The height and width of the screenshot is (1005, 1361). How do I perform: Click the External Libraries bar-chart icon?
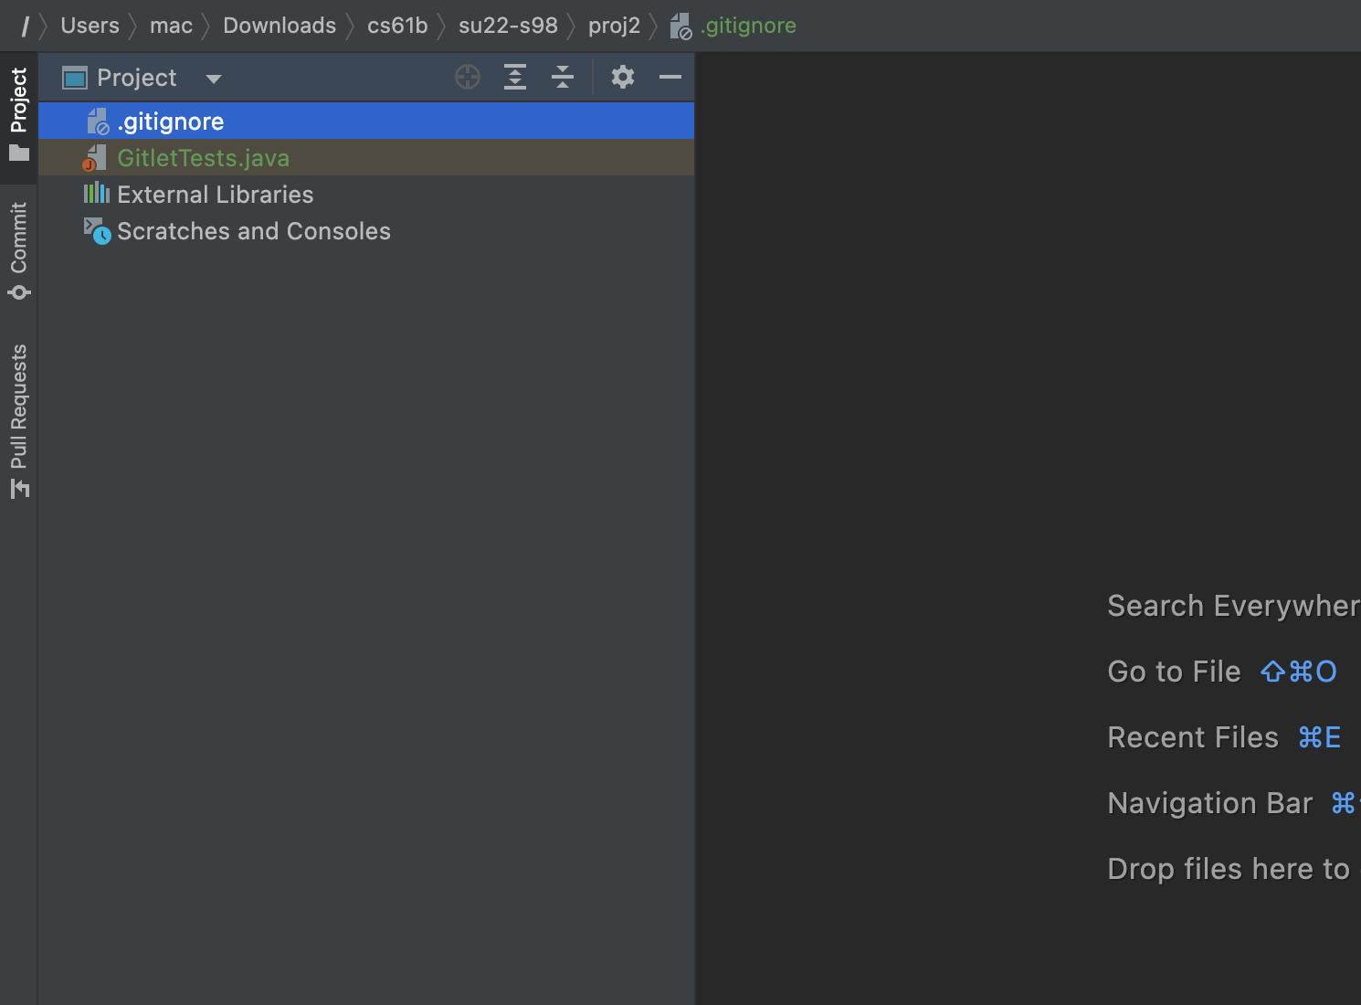97,194
